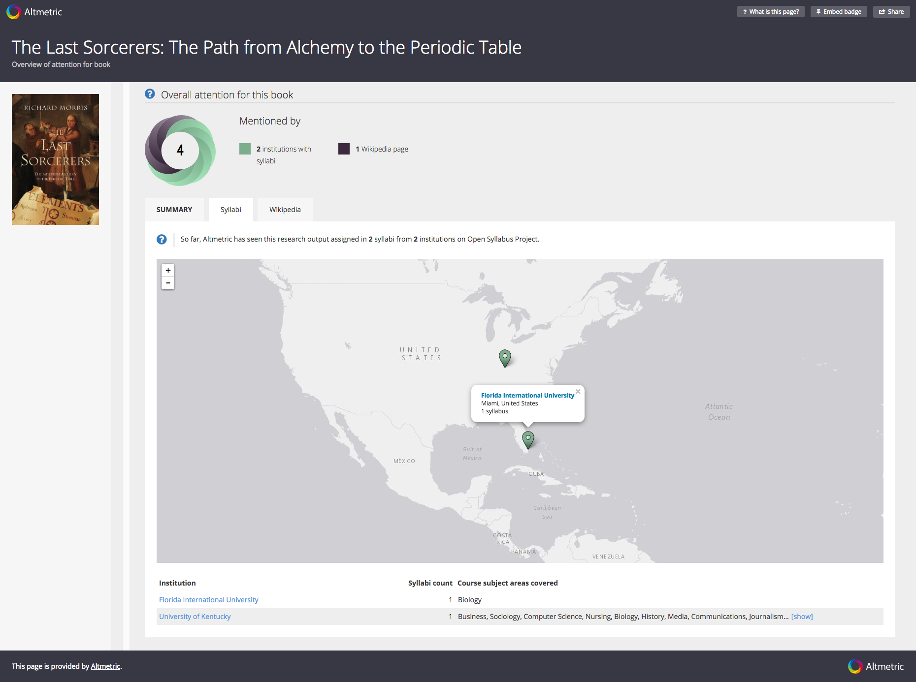The width and height of the screenshot is (916, 682).
Task: Open the 'What is this page?' help button
Action: click(x=771, y=12)
